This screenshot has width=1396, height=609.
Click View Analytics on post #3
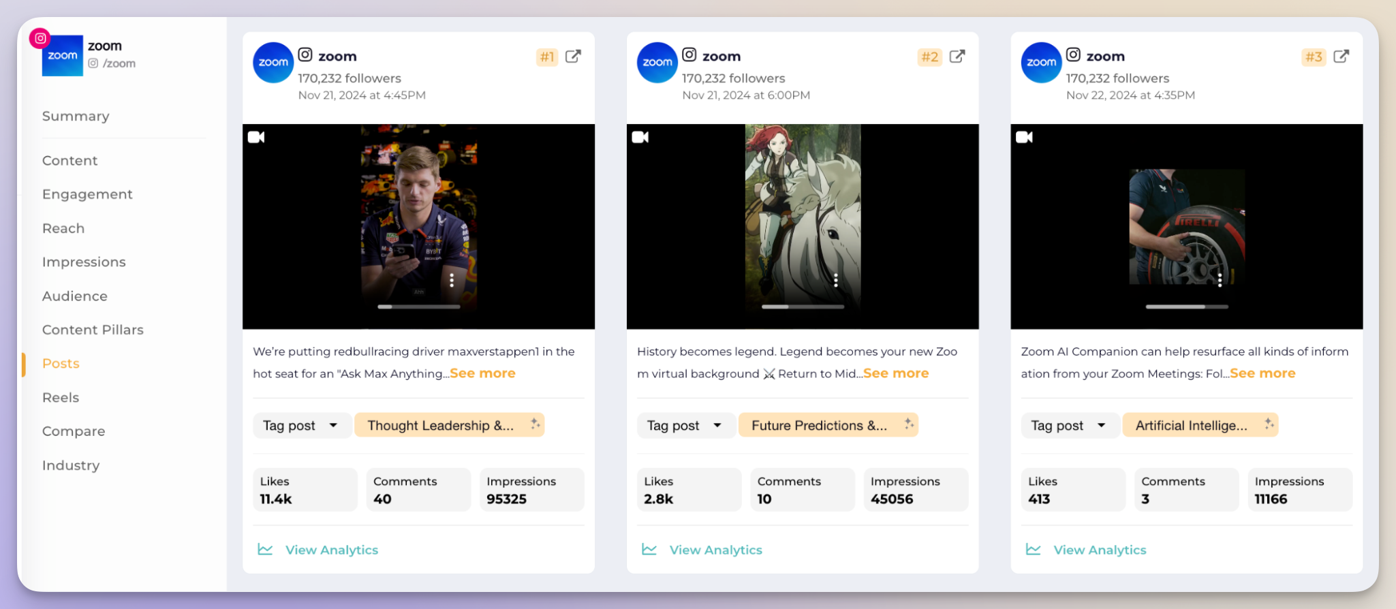[x=1100, y=550]
